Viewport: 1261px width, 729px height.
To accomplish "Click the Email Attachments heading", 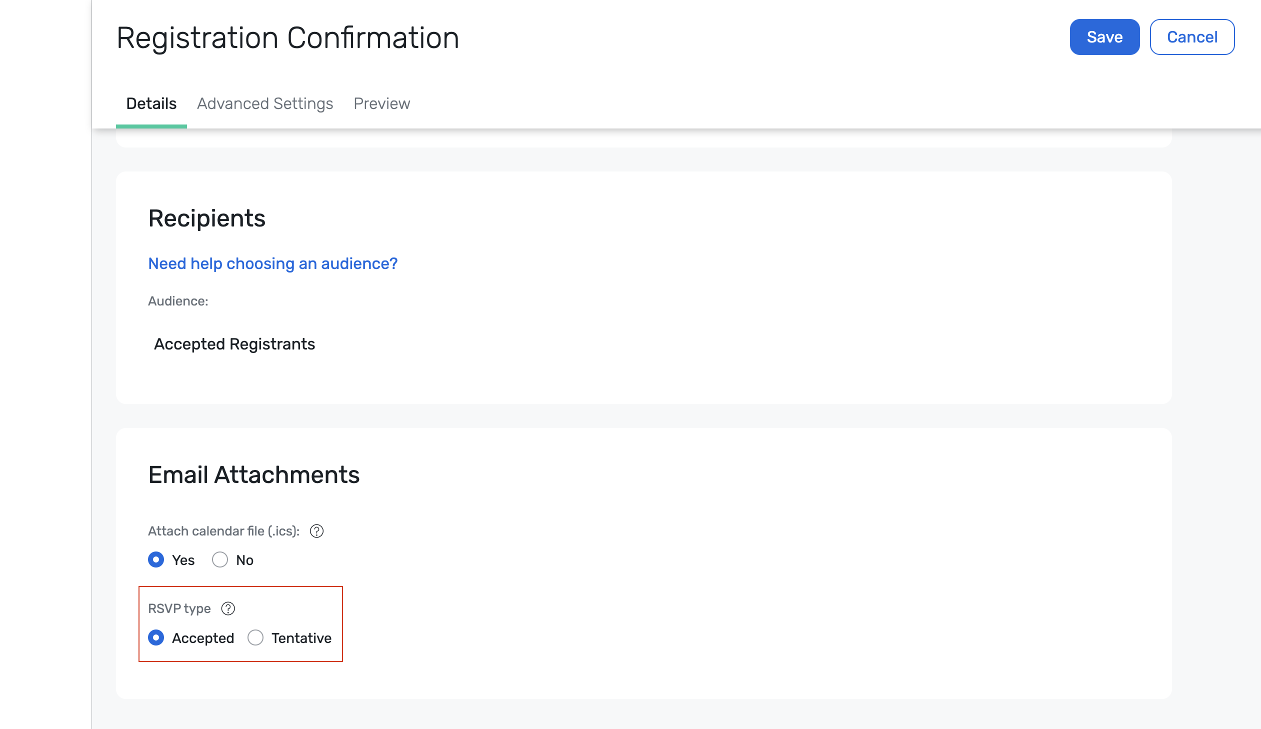I will (x=253, y=474).
